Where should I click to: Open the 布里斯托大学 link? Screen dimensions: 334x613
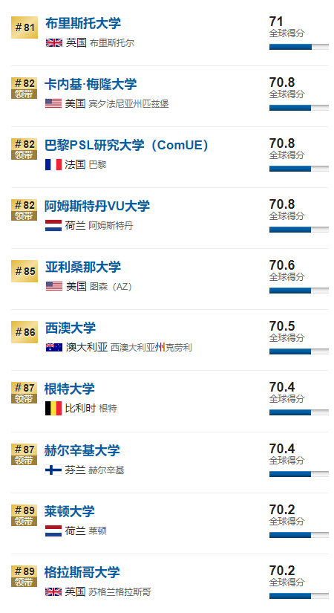(83, 24)
